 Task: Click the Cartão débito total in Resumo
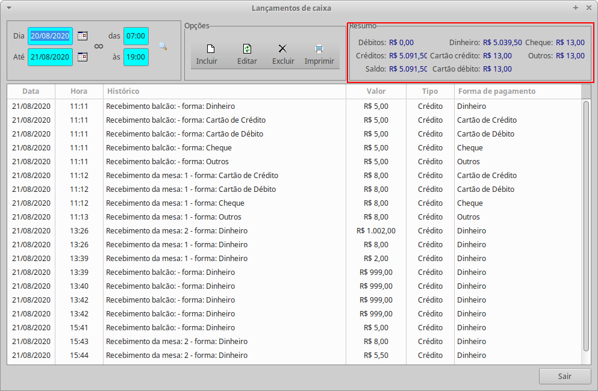(497, 69)
